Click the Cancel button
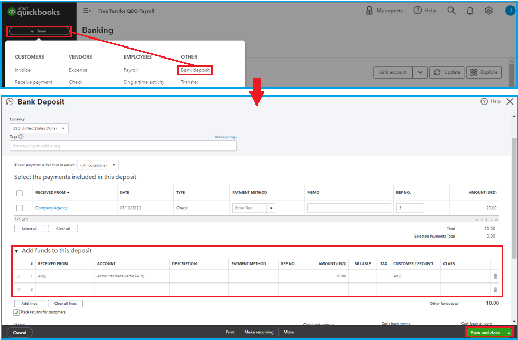The image size is (518, 340). 20,333
